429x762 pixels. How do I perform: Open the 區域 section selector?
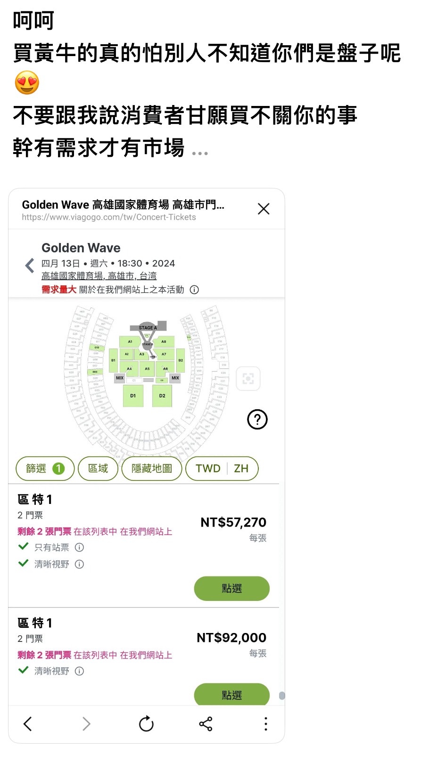click(98, 469)
